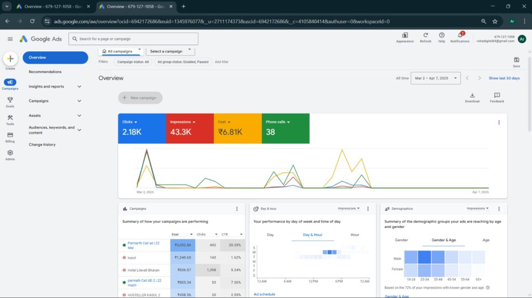Go to next date range arrow

click(480, 78)
